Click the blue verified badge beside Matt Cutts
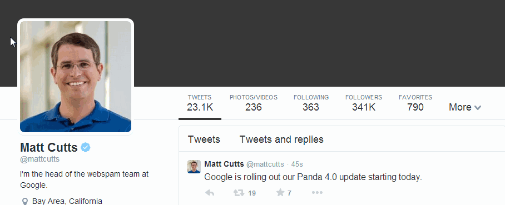 pos(85,147)
